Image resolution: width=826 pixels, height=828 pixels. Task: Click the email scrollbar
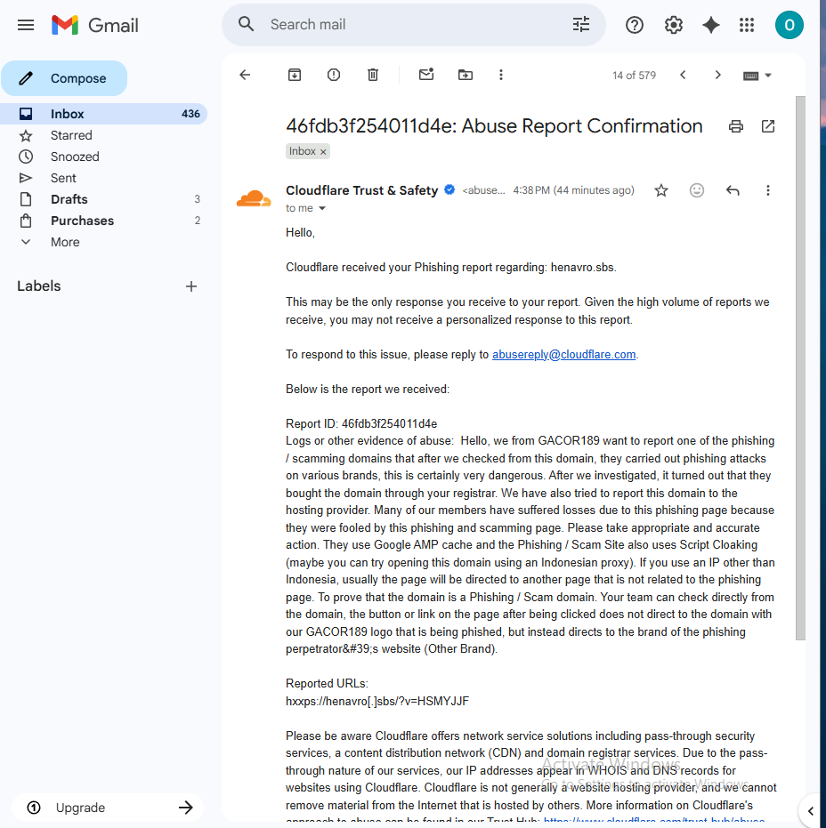[x=800, y=368]
